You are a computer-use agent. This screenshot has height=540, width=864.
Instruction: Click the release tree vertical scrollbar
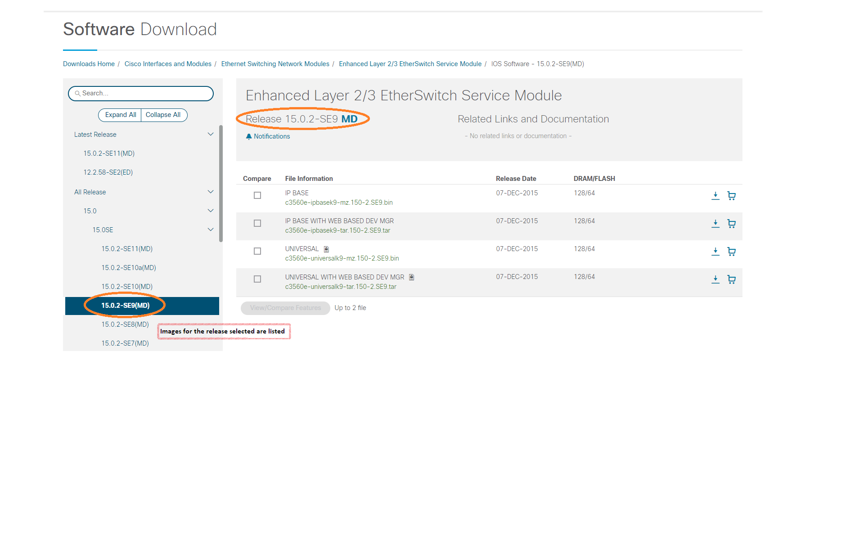221,183
